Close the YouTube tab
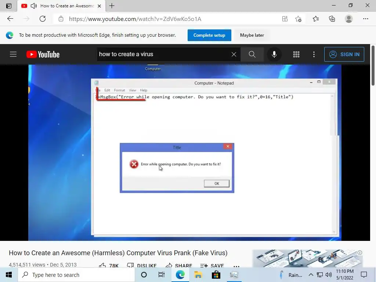Image resolution: width=376 pixels, height=282 pixels. click(99, 6)
